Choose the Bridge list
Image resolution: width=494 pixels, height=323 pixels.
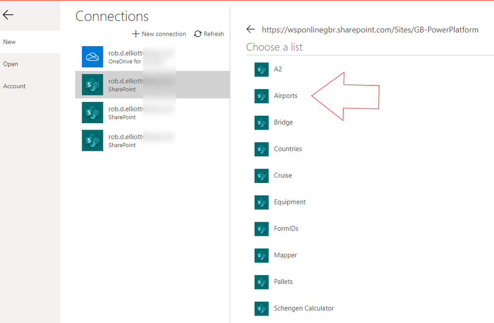point(283,122)
